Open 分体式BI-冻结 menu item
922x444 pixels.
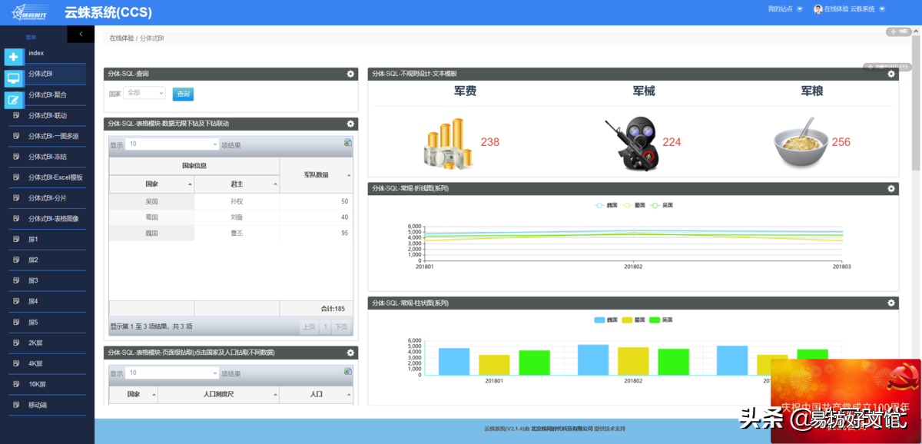pyautogui.click(x=47, y=157)
